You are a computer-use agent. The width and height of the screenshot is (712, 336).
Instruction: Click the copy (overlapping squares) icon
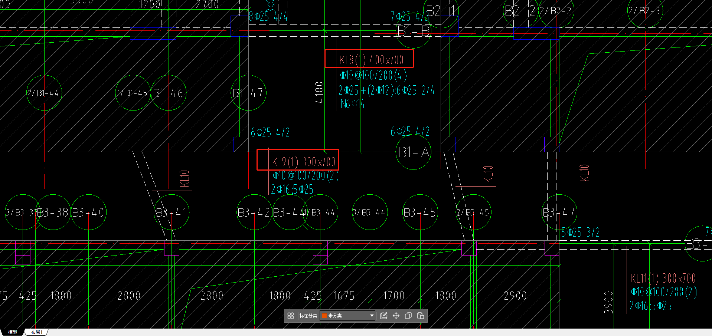click(408, 316)
